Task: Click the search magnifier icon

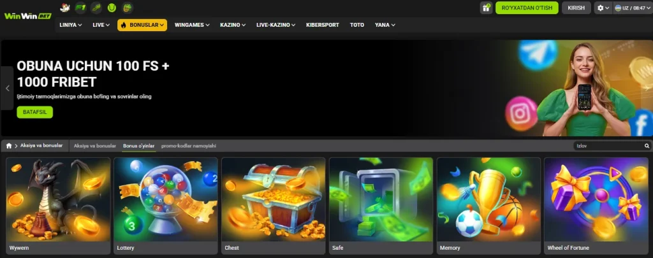Action: pos(647,146)
